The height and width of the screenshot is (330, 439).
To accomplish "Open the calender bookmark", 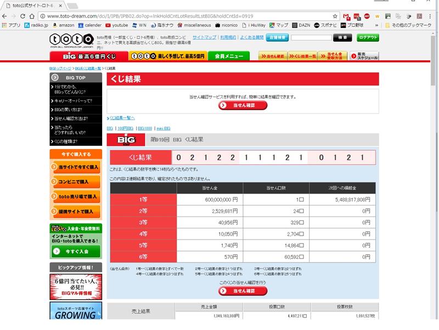I will click(89, 25).
